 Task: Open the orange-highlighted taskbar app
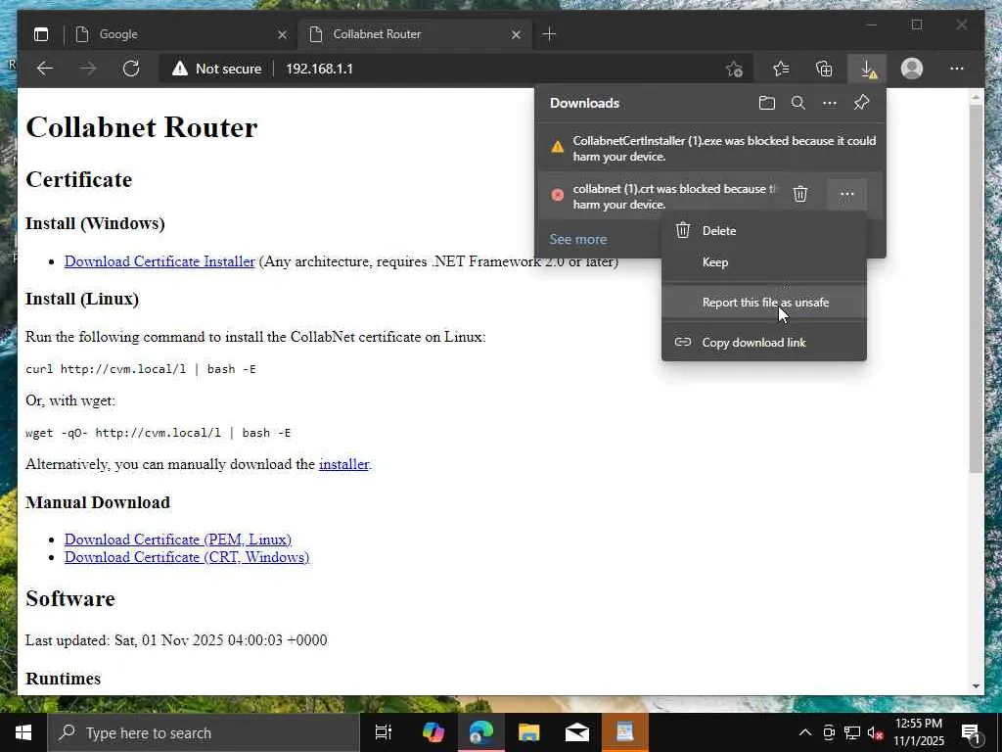click(x=625, y=732)
